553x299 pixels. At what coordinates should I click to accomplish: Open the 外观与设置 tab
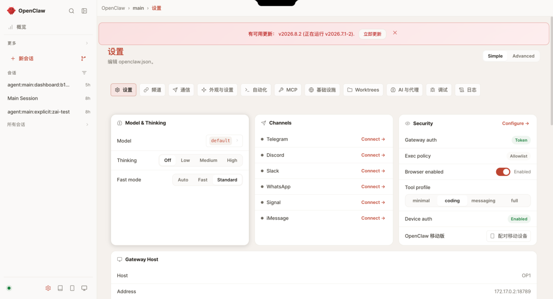tap(218, 90)
